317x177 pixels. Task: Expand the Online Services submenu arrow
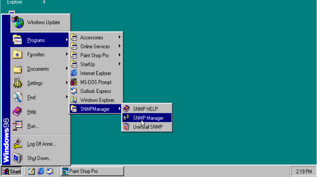[120, 46]
